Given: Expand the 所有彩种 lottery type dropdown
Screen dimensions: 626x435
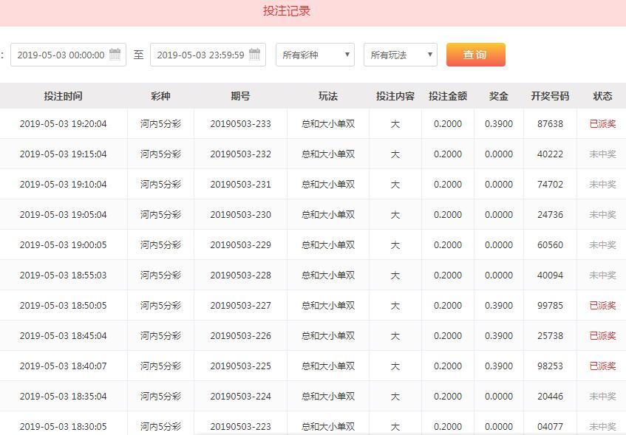Looking at the screenshot, I should pos(315,55).
